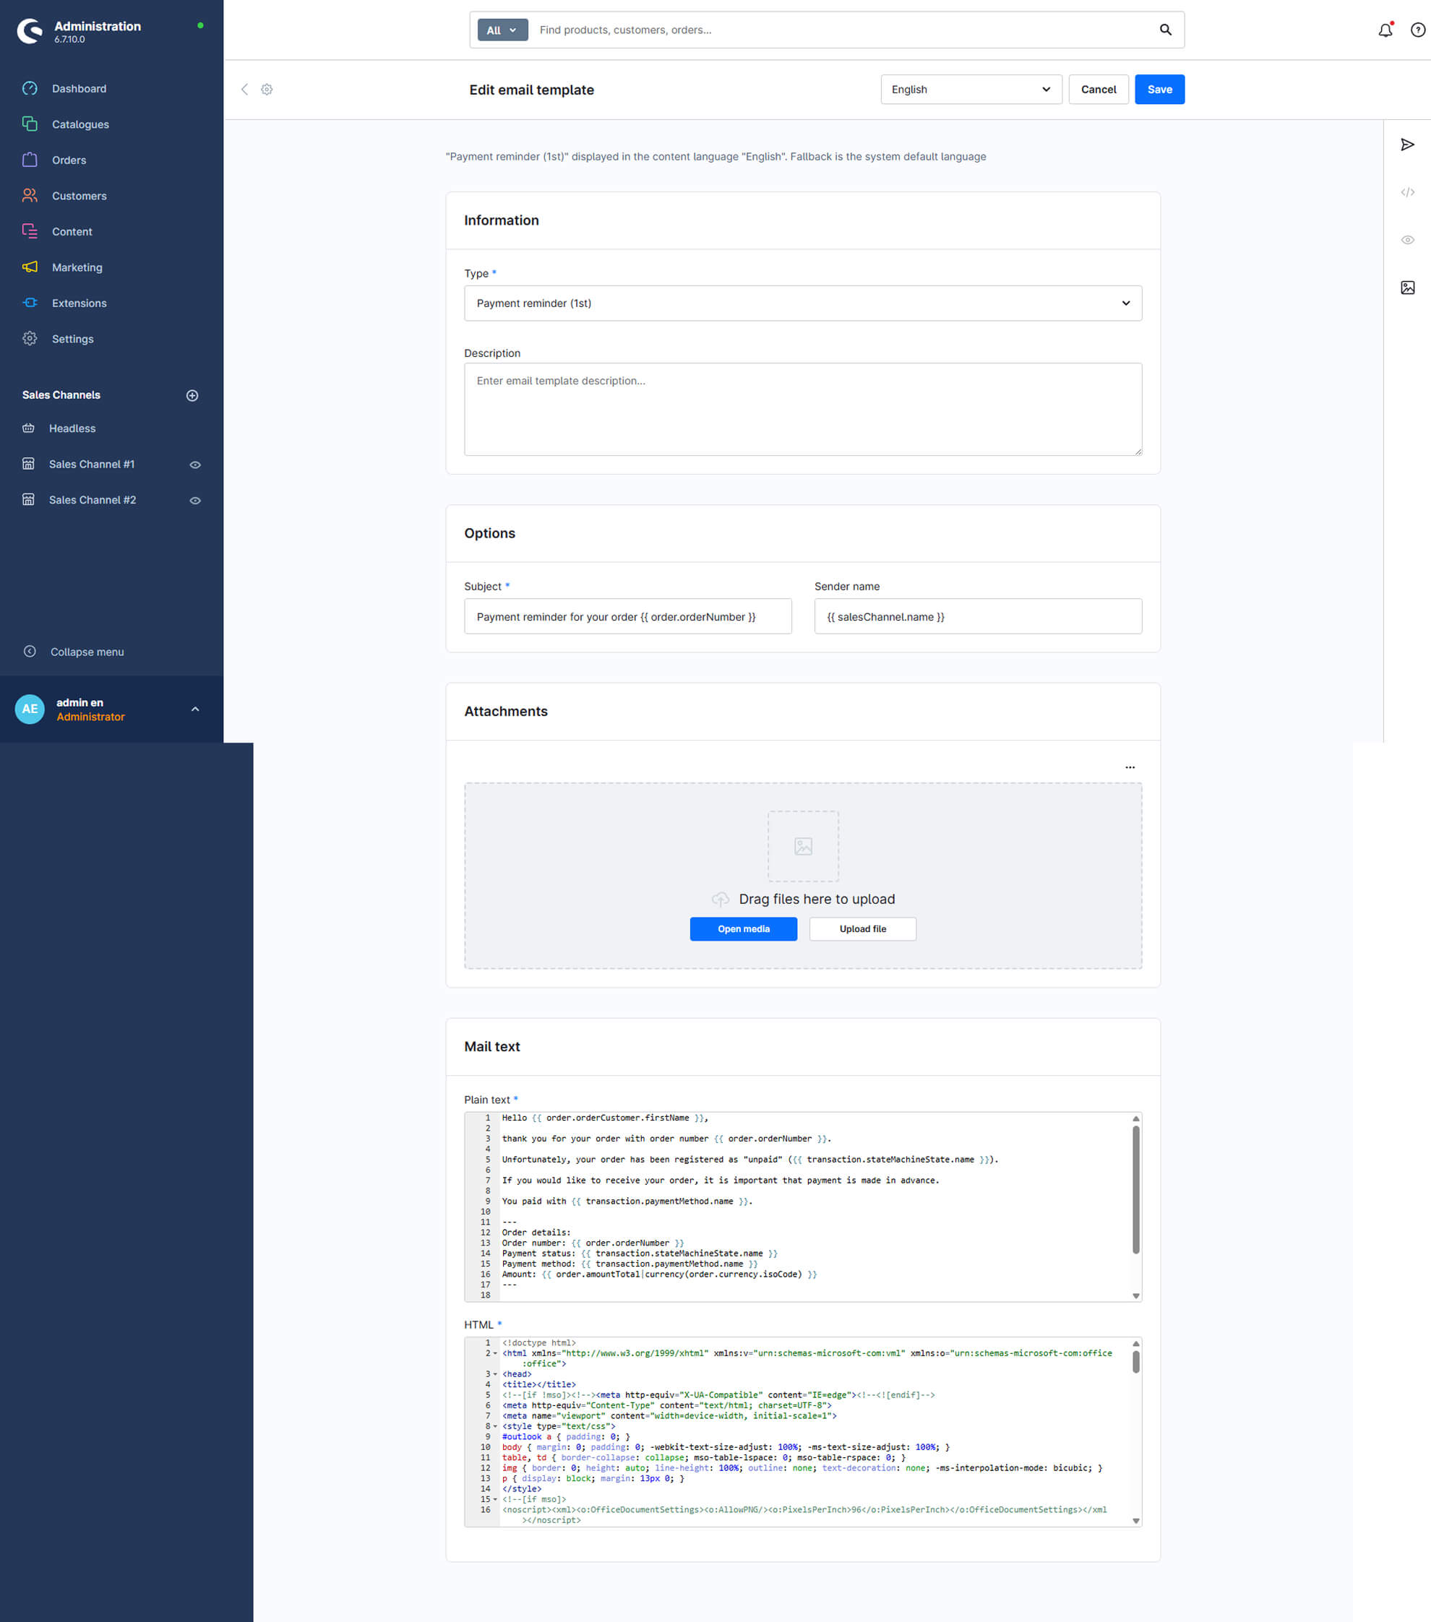Click the preview eye icon in right sidebar
This screenshot has width=1431, height=1622.
pyautogui.click(x=1407, y=240)
